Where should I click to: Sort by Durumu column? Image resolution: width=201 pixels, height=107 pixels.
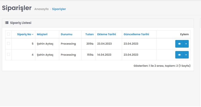tap(67, 34)
